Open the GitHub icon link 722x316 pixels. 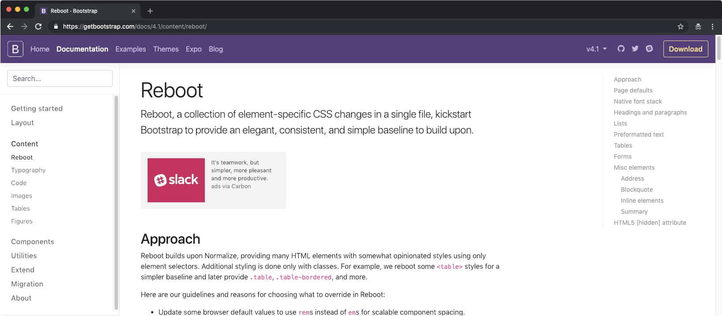point(621,48)
